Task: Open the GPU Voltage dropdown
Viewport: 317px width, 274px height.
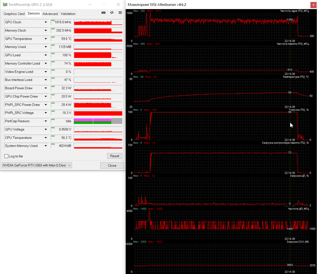Action: 46,129
